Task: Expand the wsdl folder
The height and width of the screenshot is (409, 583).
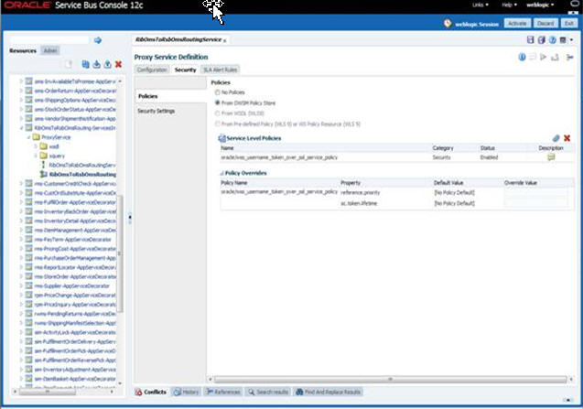Action: (36, 146)
